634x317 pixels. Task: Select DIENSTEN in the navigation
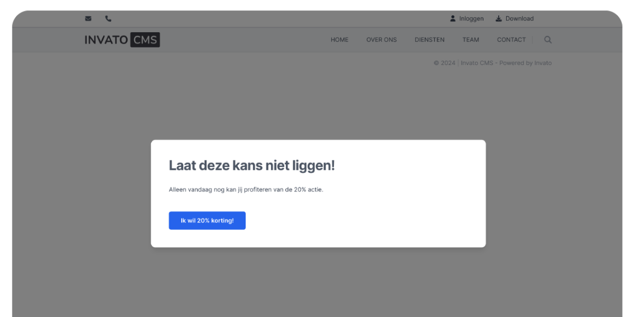coord(429,40)
